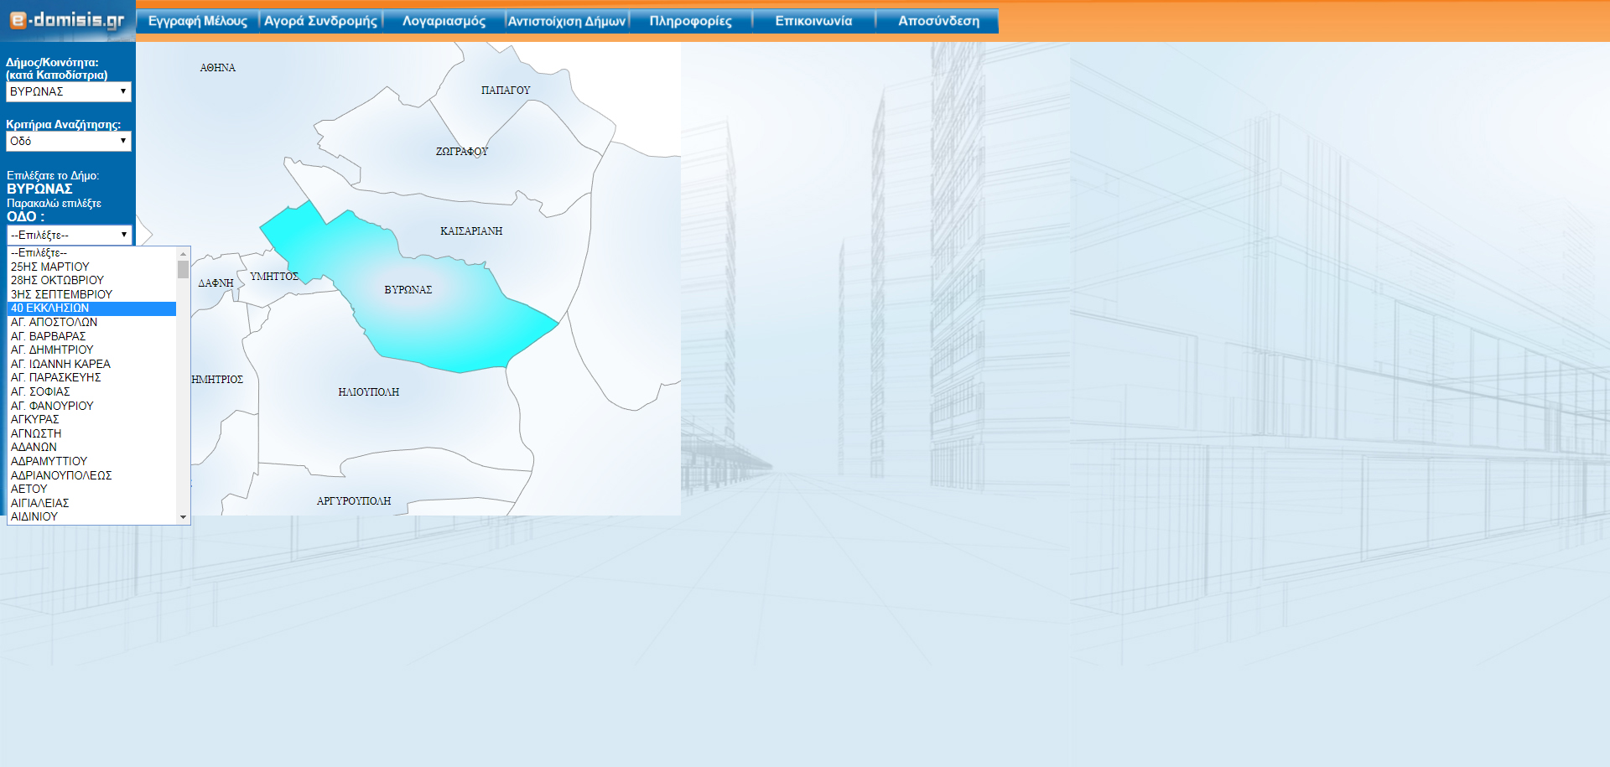The height and width of the screenshot is (767, 1610).
Task: Click the ΥΜΗΤΤΟΣ region on the map
Action: click(x=274, y=277)
